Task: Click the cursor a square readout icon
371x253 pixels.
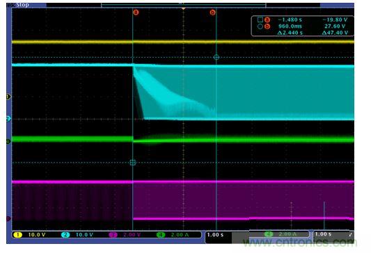Action: coord(260,19)
